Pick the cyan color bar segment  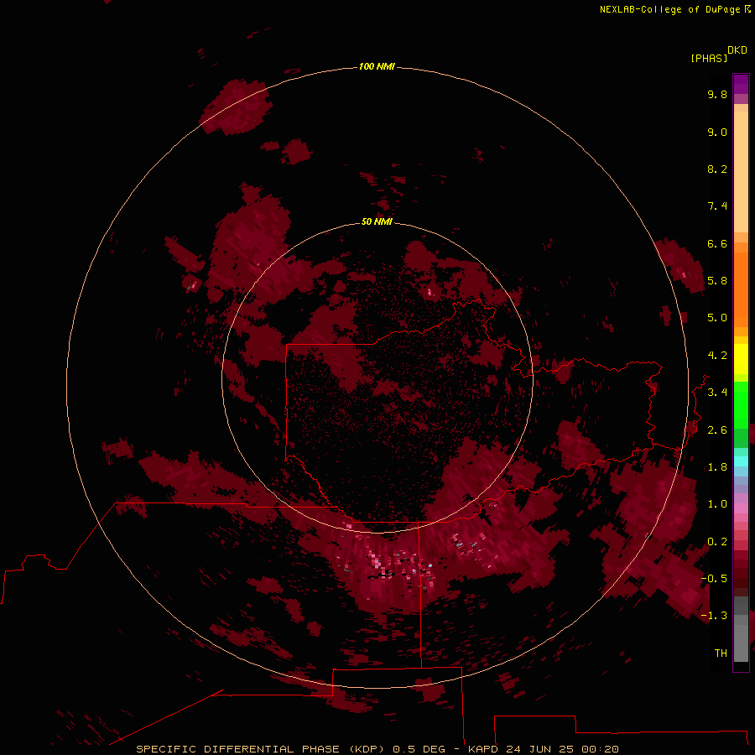[x=741, y=461]
